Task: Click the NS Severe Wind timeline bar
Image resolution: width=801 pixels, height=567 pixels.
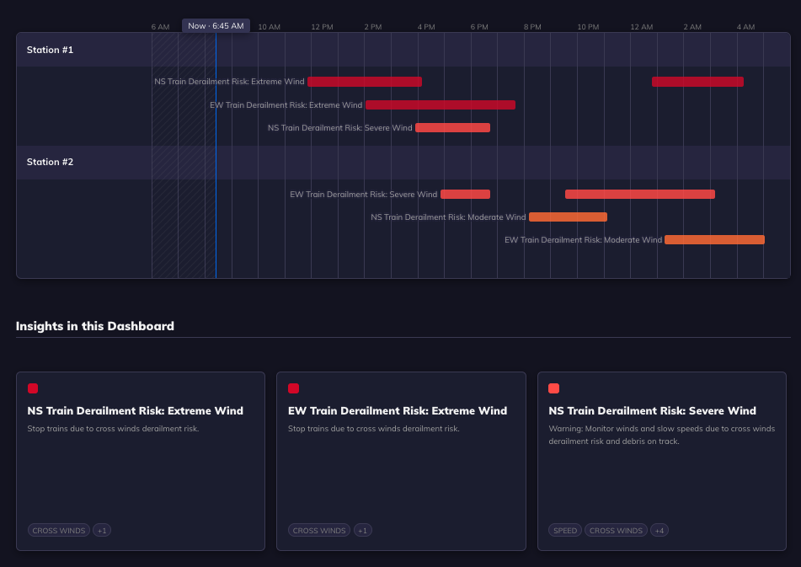Action: 452,128
